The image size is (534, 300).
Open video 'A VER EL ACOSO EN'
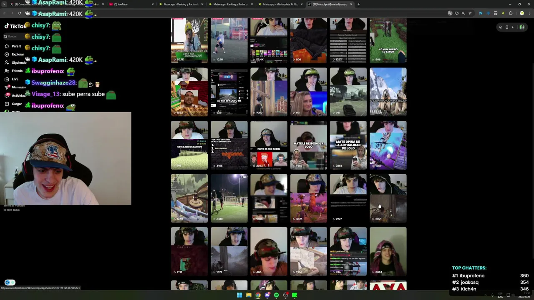point(229,92)
